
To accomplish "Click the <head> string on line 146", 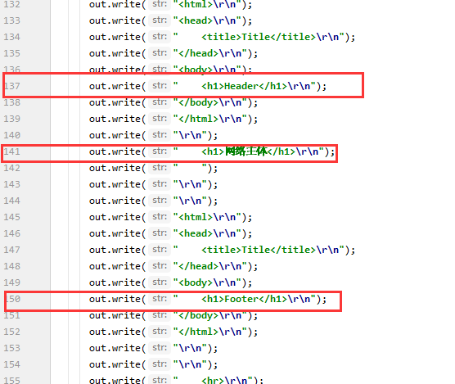I will [207, 233].
